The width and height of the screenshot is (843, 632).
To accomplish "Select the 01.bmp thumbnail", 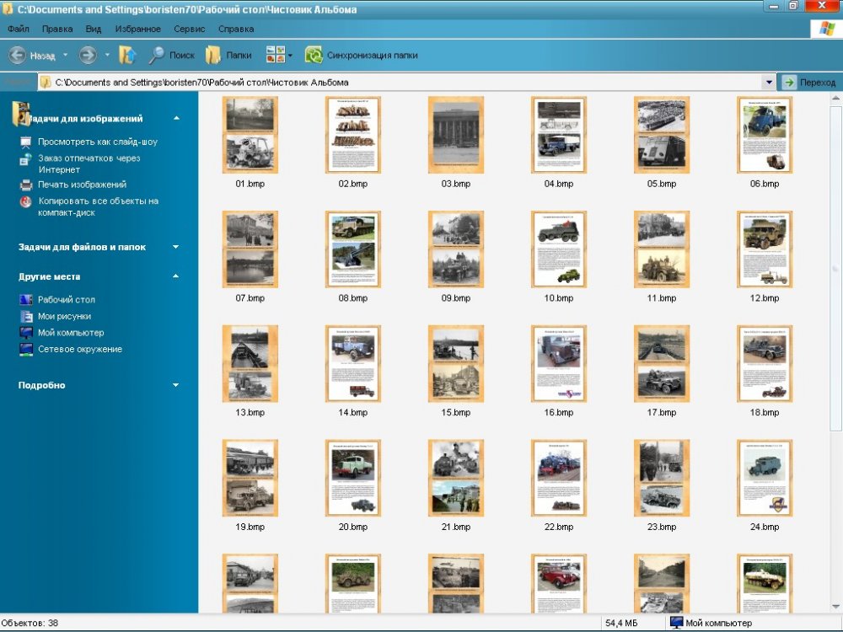I will coord(250,135).
